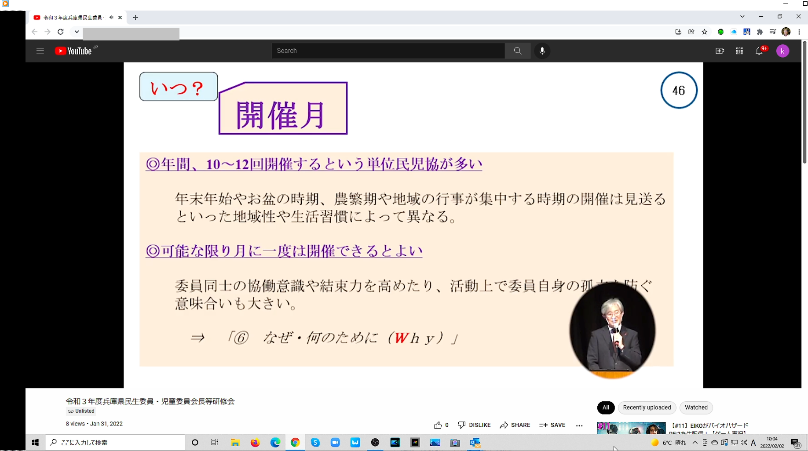
Task: Click the video player to toggle playback
Action: pos(413,225)
